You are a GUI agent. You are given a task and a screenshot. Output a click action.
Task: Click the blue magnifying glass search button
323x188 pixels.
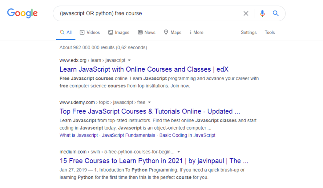(276, 14)
